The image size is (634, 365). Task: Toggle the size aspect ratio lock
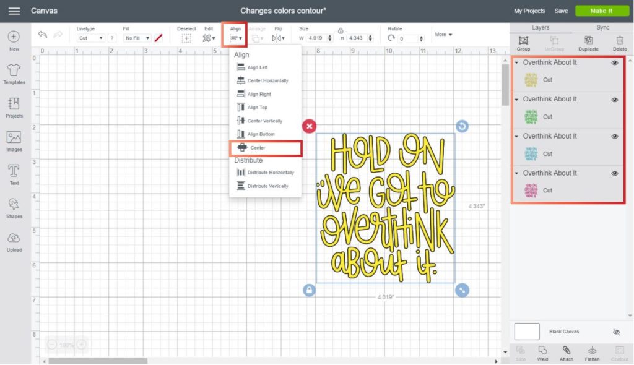pos(340,30)
